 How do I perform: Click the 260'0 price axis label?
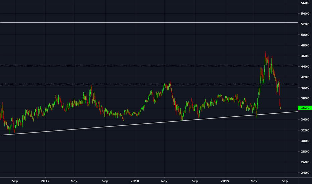click(305, 162)
